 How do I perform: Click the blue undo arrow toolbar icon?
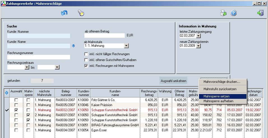(64, 13)
